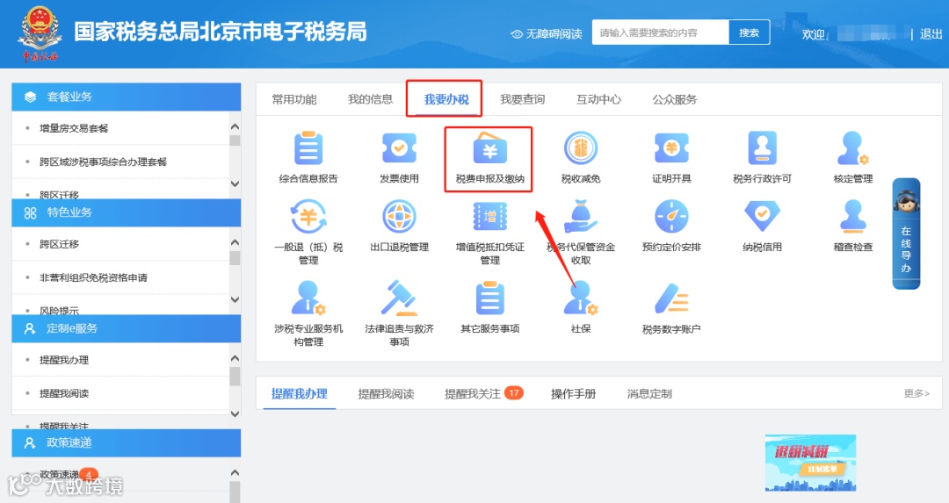Open 非营利组织免税资格申请
Viewport: 949px width, 503px height.
tap(93, 278)
